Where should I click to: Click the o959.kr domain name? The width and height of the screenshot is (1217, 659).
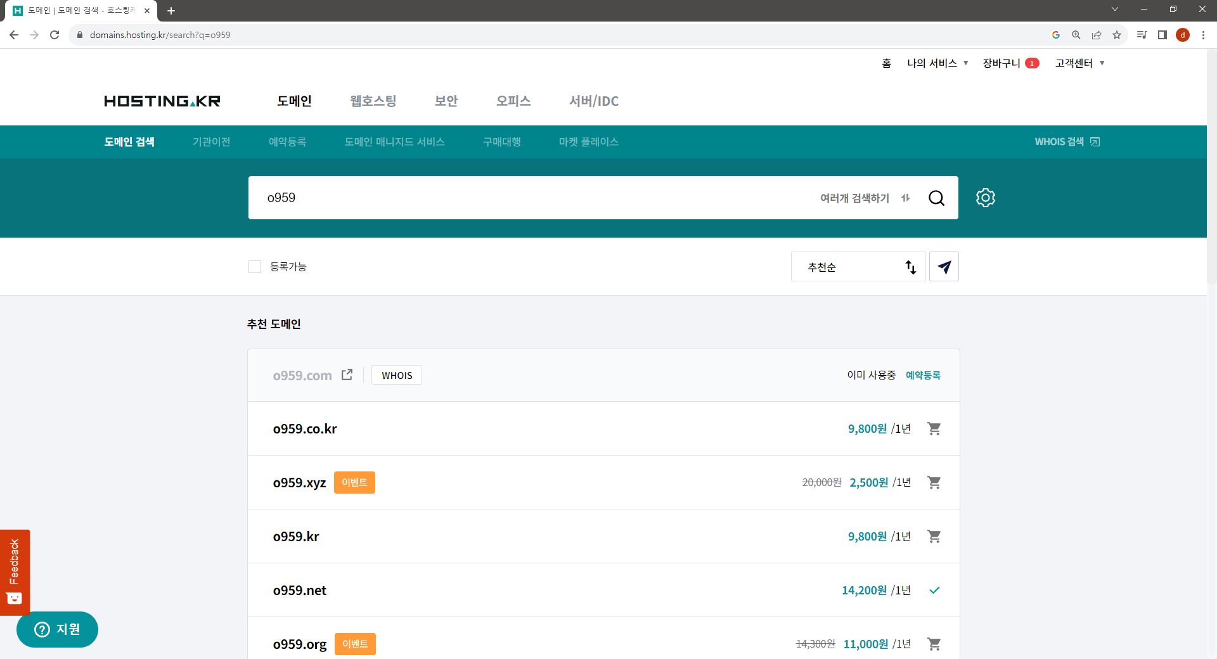[296, 537]
